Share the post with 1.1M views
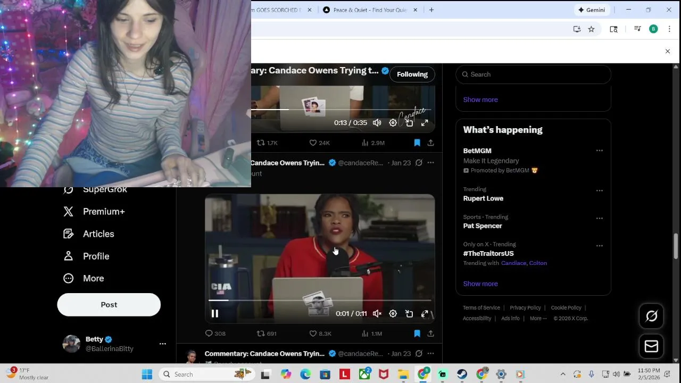 430,334
